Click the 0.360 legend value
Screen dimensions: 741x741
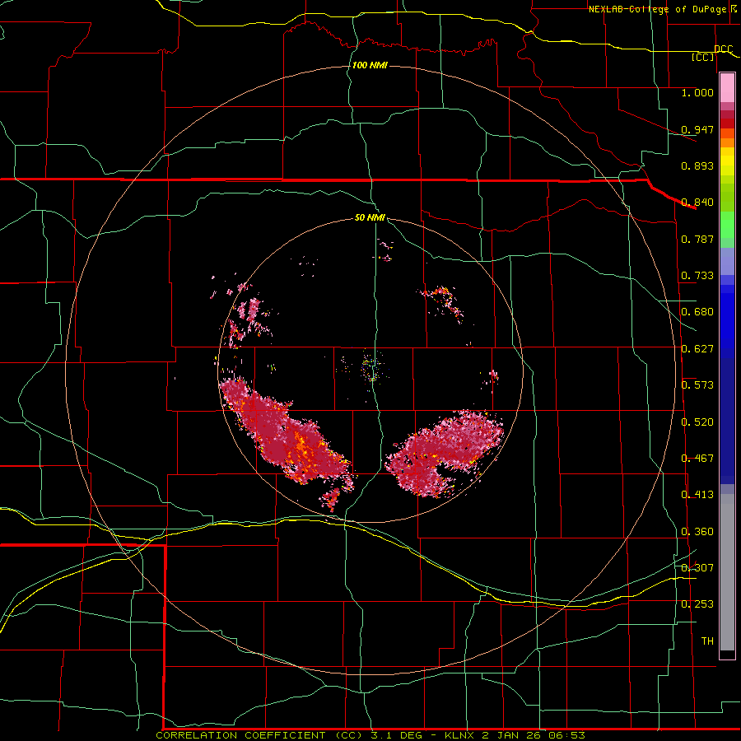click(x=697, y=532)
